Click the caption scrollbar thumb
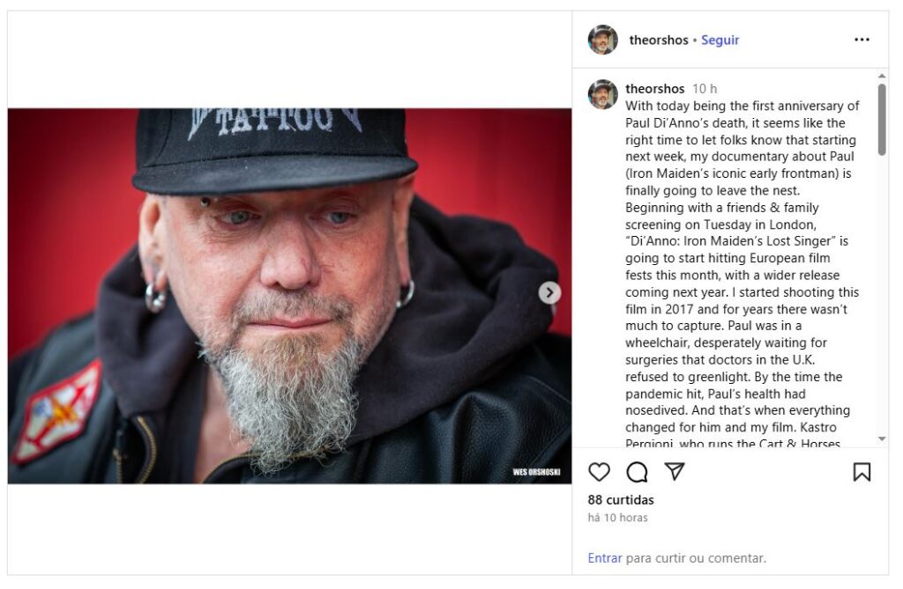Screen dimensions: 903x589 (x=881, y=120)
